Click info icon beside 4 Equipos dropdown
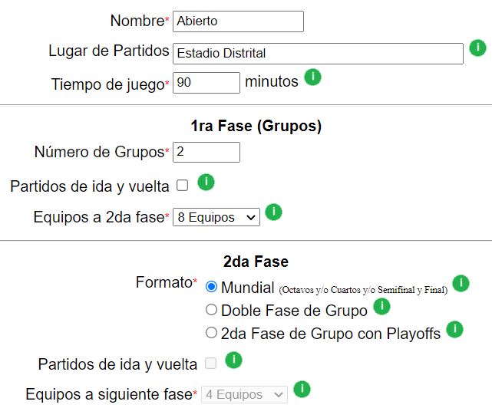The image size is (492, 418). [302, 389]
